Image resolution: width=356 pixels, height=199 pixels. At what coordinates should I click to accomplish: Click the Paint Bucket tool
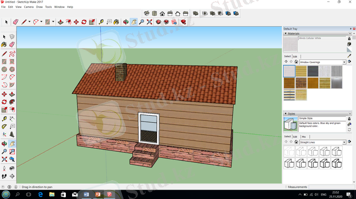click(117, 21)
